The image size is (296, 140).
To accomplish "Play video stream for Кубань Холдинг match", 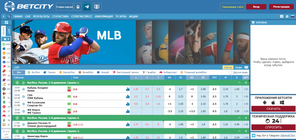I will tap(69, 91).
